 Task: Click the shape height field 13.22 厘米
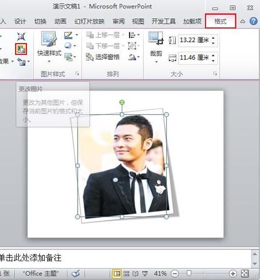tap(194, 40)
